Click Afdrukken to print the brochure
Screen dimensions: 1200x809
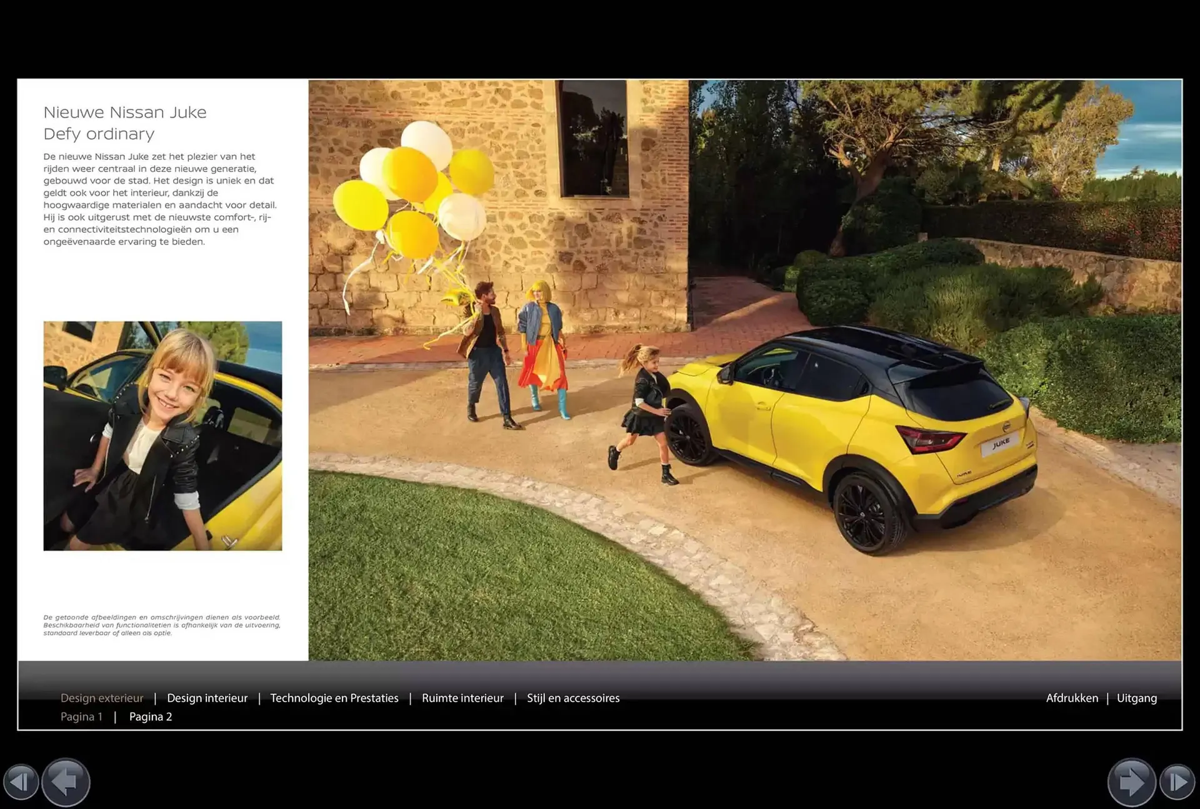click(1072, 698)
